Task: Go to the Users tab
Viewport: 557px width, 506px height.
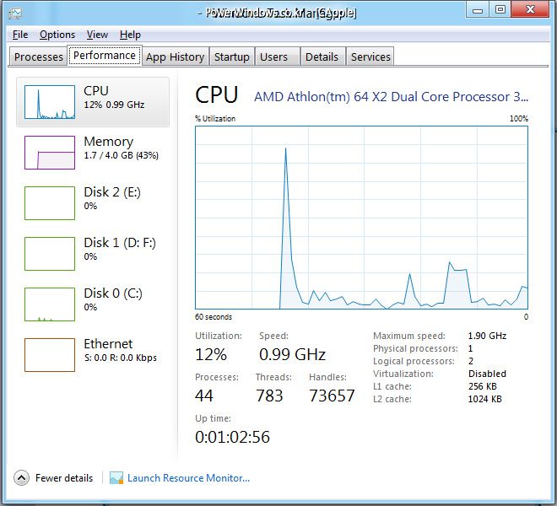Action: pyautogui.click(x=278, y=57)
